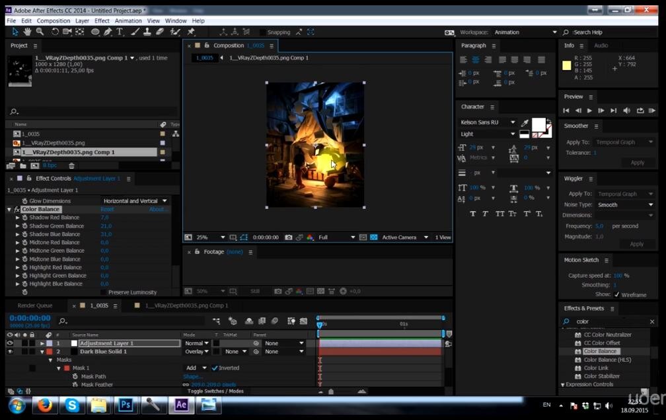Open the Effect menu

pyautogui.click(x=102, y=21)
